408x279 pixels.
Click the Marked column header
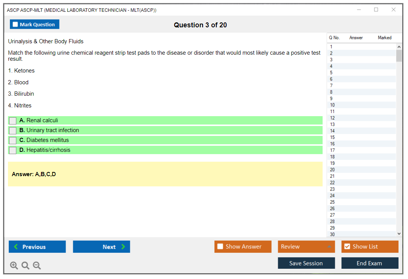[x=384, y=38]
